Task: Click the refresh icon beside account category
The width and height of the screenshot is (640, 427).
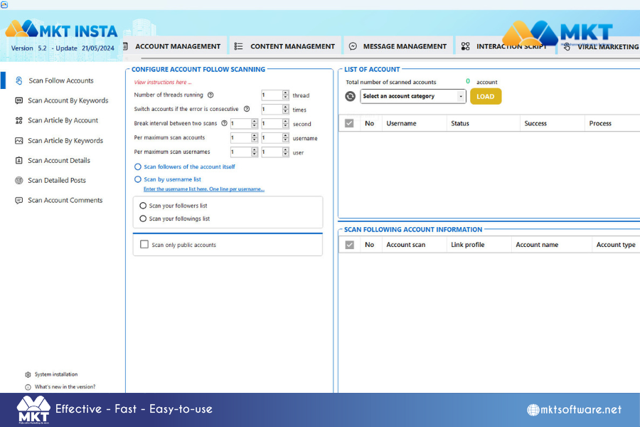Action: click(350, 97)
